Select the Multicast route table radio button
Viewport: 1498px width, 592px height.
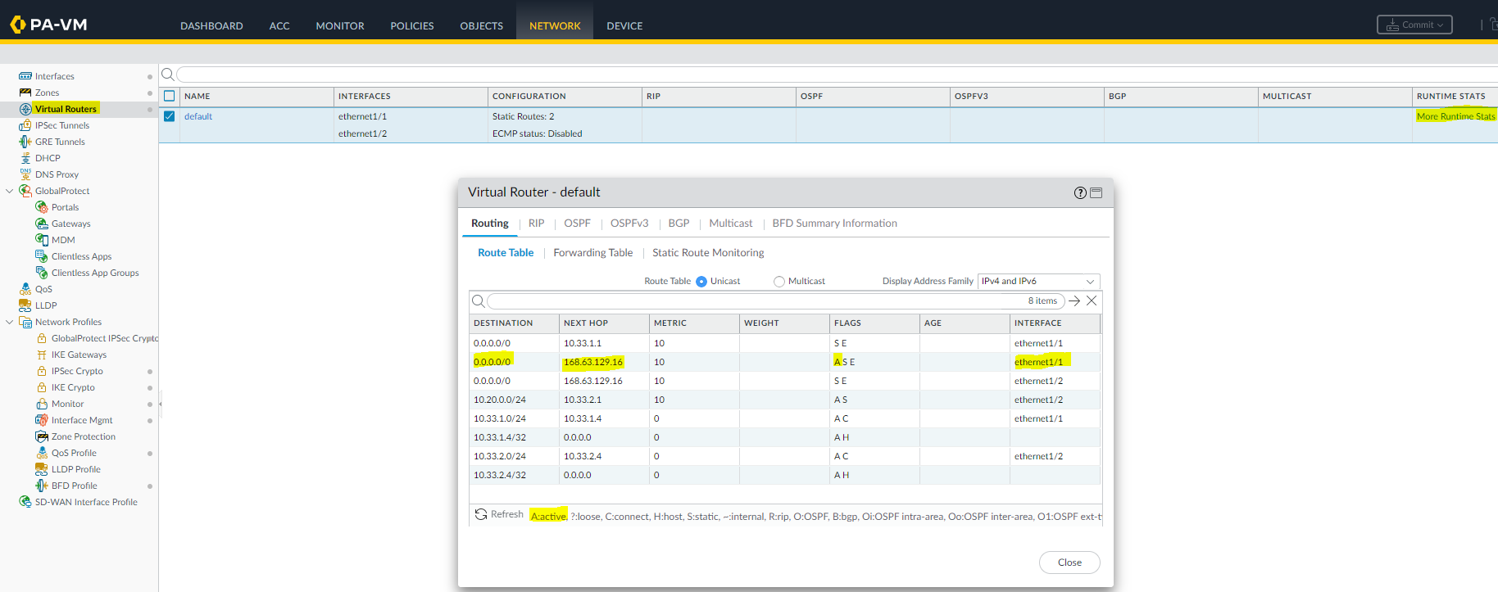pyautogui.click(x=779, y=282)
